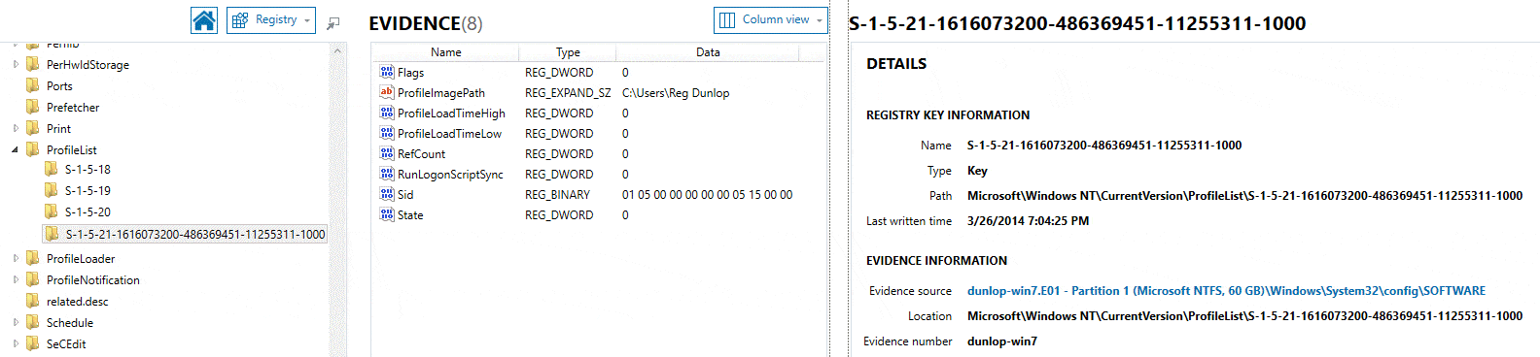1540x357 pixels.
Task: Click the Flags DWORD value icon
Action: pos(387,72)
